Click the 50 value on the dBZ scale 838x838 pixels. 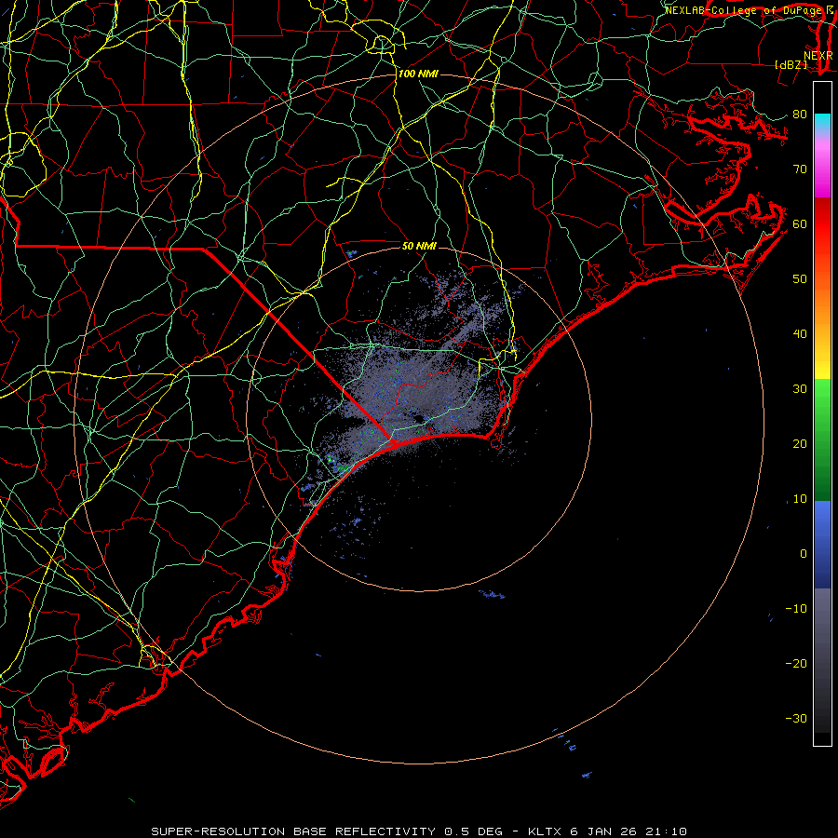coord(800,279)
